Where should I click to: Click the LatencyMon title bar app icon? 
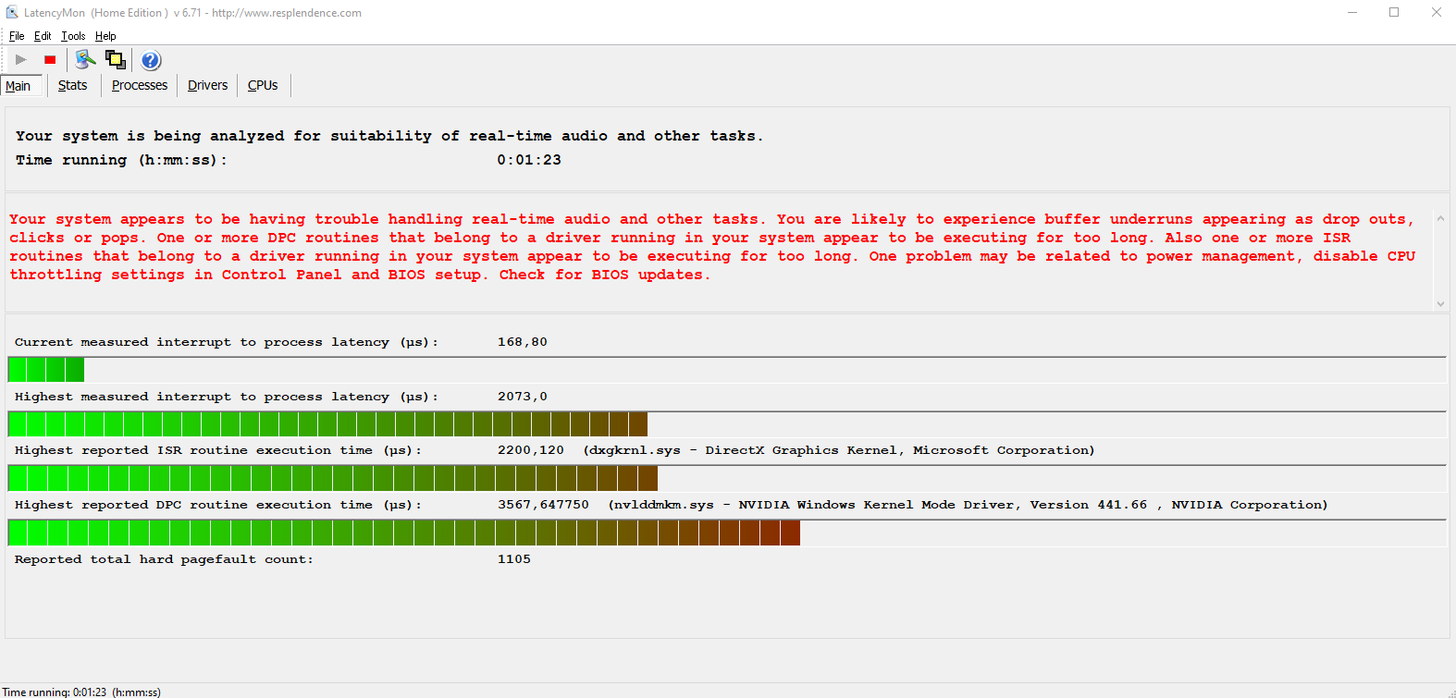[x=12, y=13]
